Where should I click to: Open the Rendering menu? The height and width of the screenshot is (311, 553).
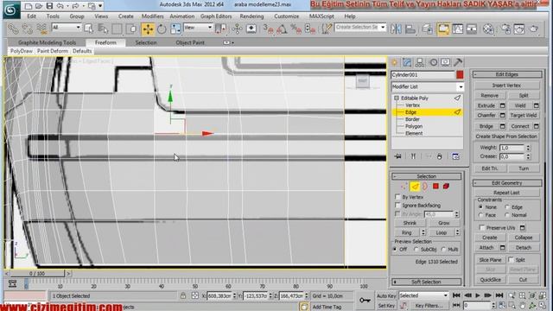tap(251, 16)
